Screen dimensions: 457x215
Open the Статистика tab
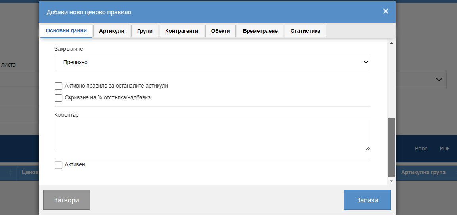coord(306,31)
